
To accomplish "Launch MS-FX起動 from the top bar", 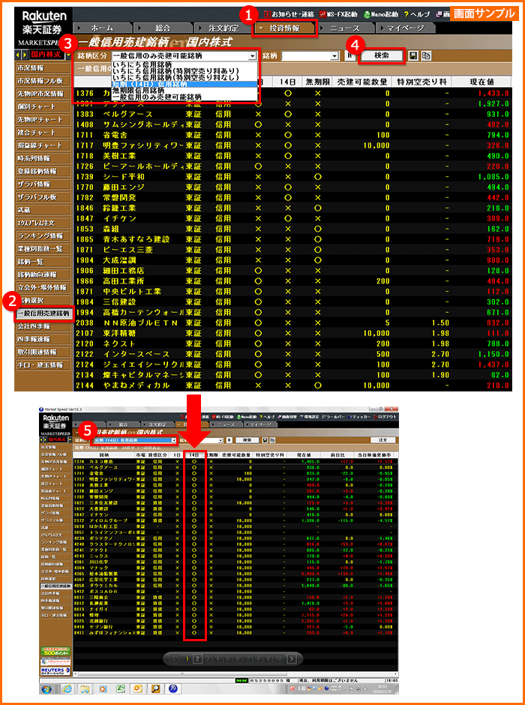I will point(340,14).
